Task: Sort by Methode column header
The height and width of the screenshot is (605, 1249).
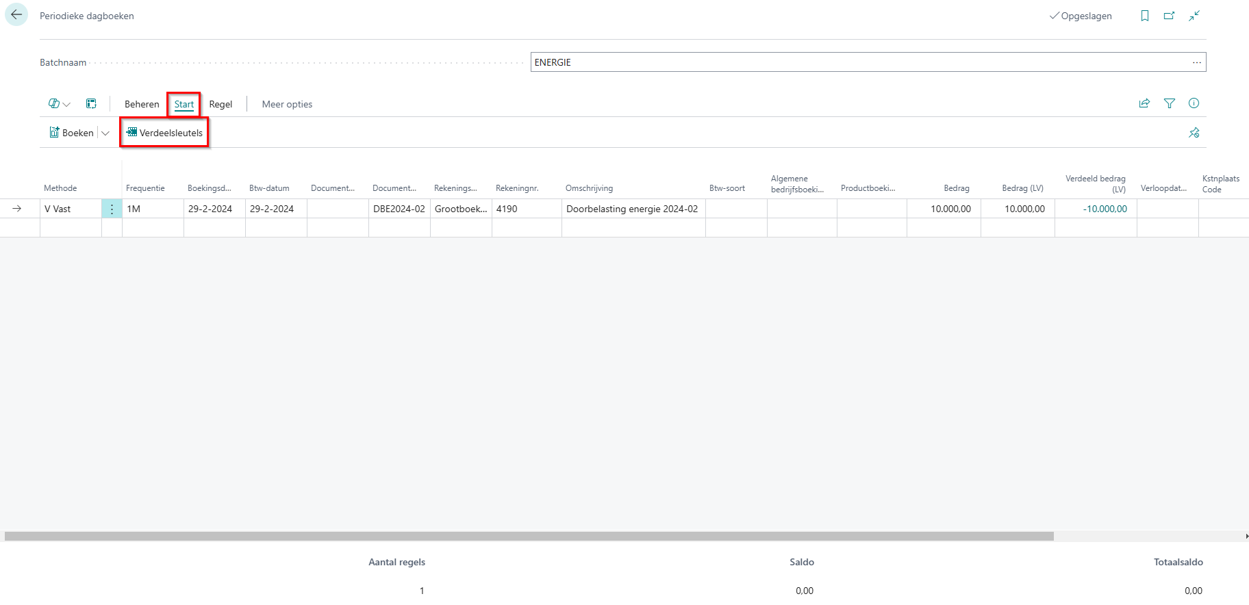Action: [60, 188]
